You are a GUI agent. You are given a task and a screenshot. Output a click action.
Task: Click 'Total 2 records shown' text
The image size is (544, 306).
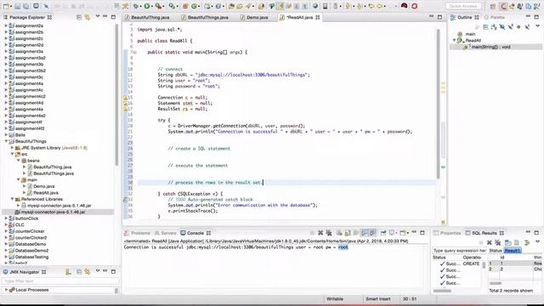click(511, 291)
